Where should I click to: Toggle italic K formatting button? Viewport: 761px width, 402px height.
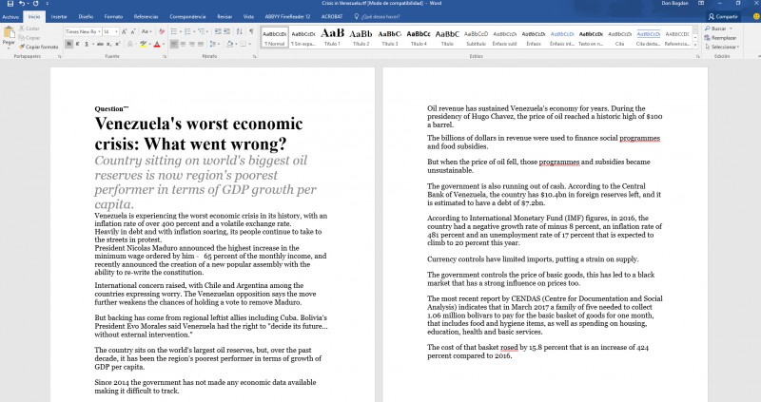click(x=77, y=44)
